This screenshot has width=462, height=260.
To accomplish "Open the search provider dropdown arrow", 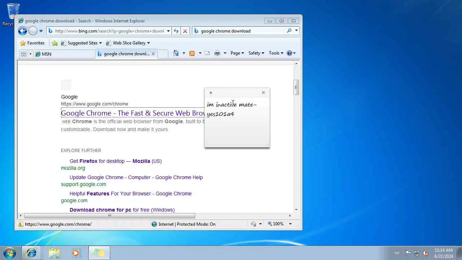I will point(296,31).
